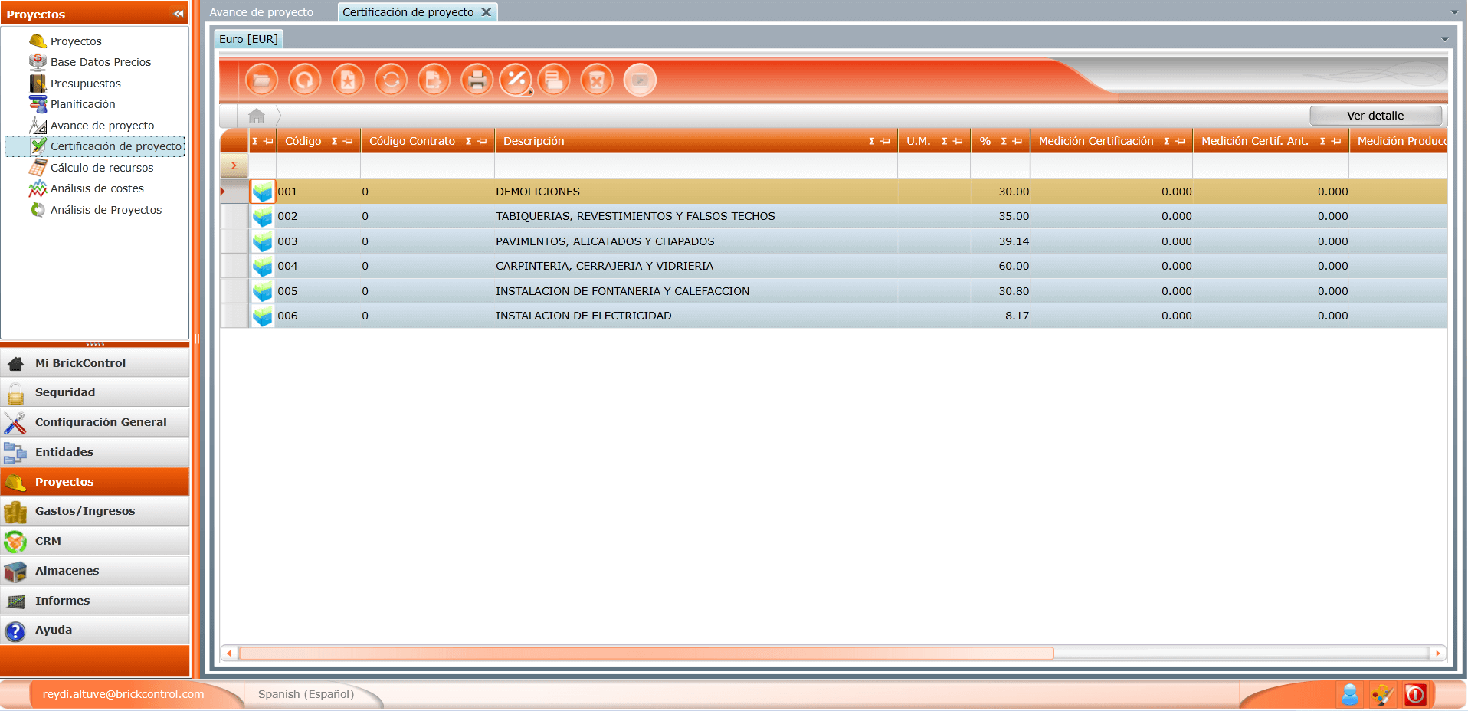The image size is (1468, 711).
Task: Click the trash delete toolbar icon
Action: 597,80
